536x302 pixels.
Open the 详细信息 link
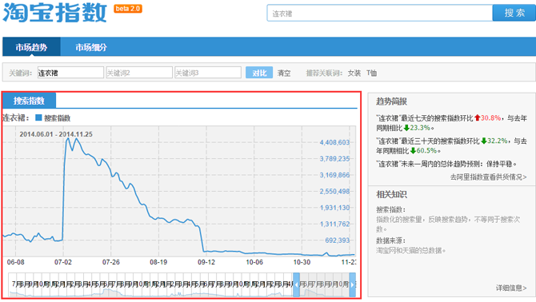click(x=511, y=288)
